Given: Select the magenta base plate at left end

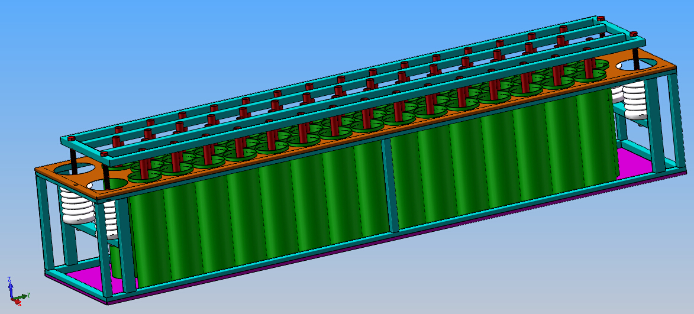Looking at the screenshot, I should click(83, 279).
